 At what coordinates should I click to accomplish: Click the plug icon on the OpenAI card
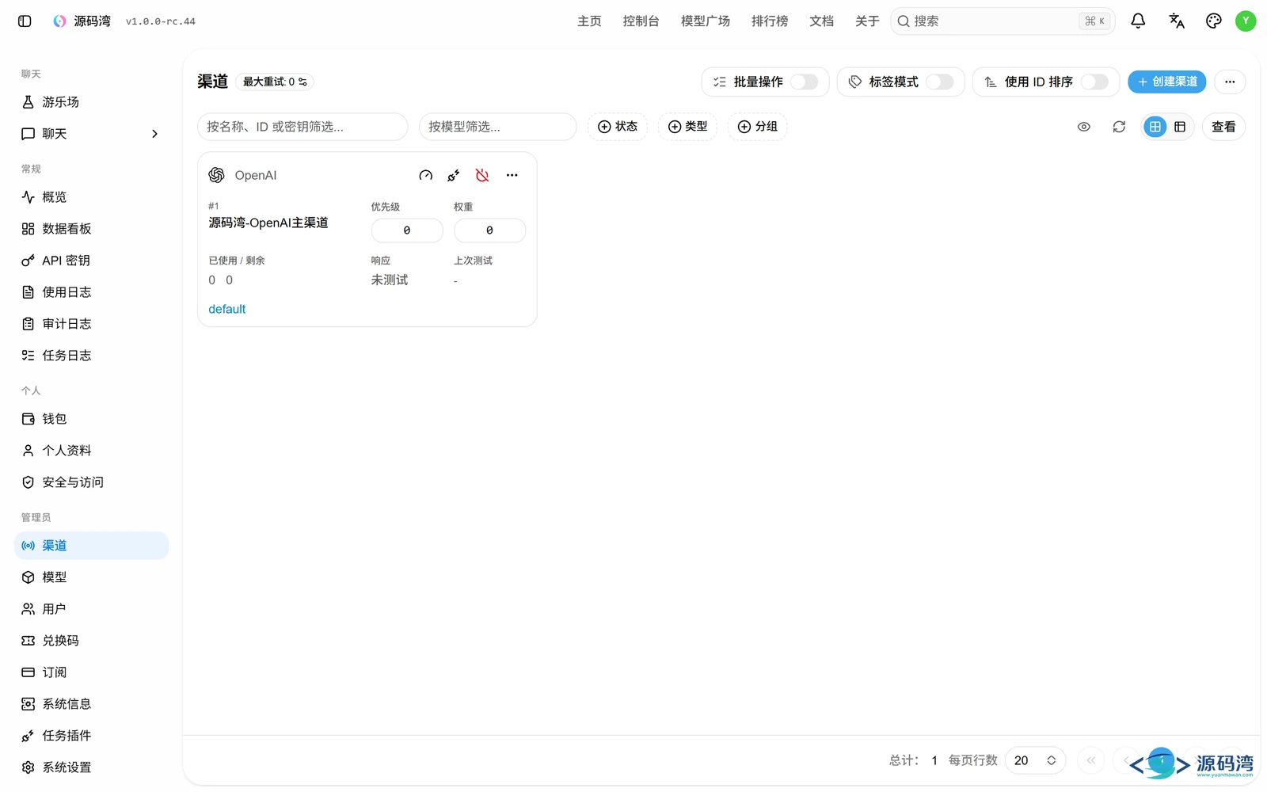(454, 176)
